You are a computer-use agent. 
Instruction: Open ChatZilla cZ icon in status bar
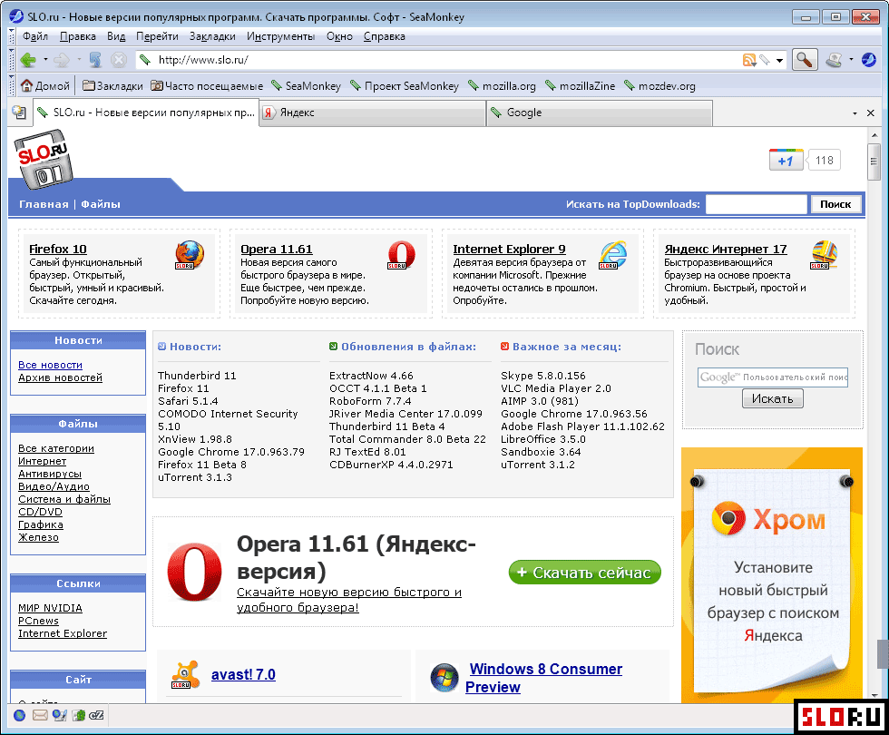(96, 715)
